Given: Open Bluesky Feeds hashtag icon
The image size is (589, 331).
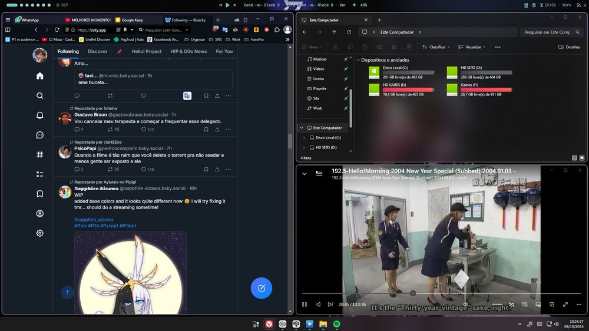Looking at the screenshot, I should click(x=40, y=154).
